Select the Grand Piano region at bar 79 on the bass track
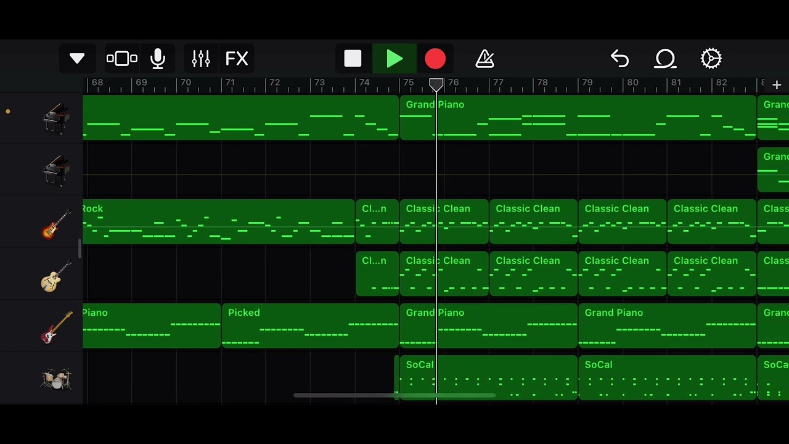 [667, 326]
